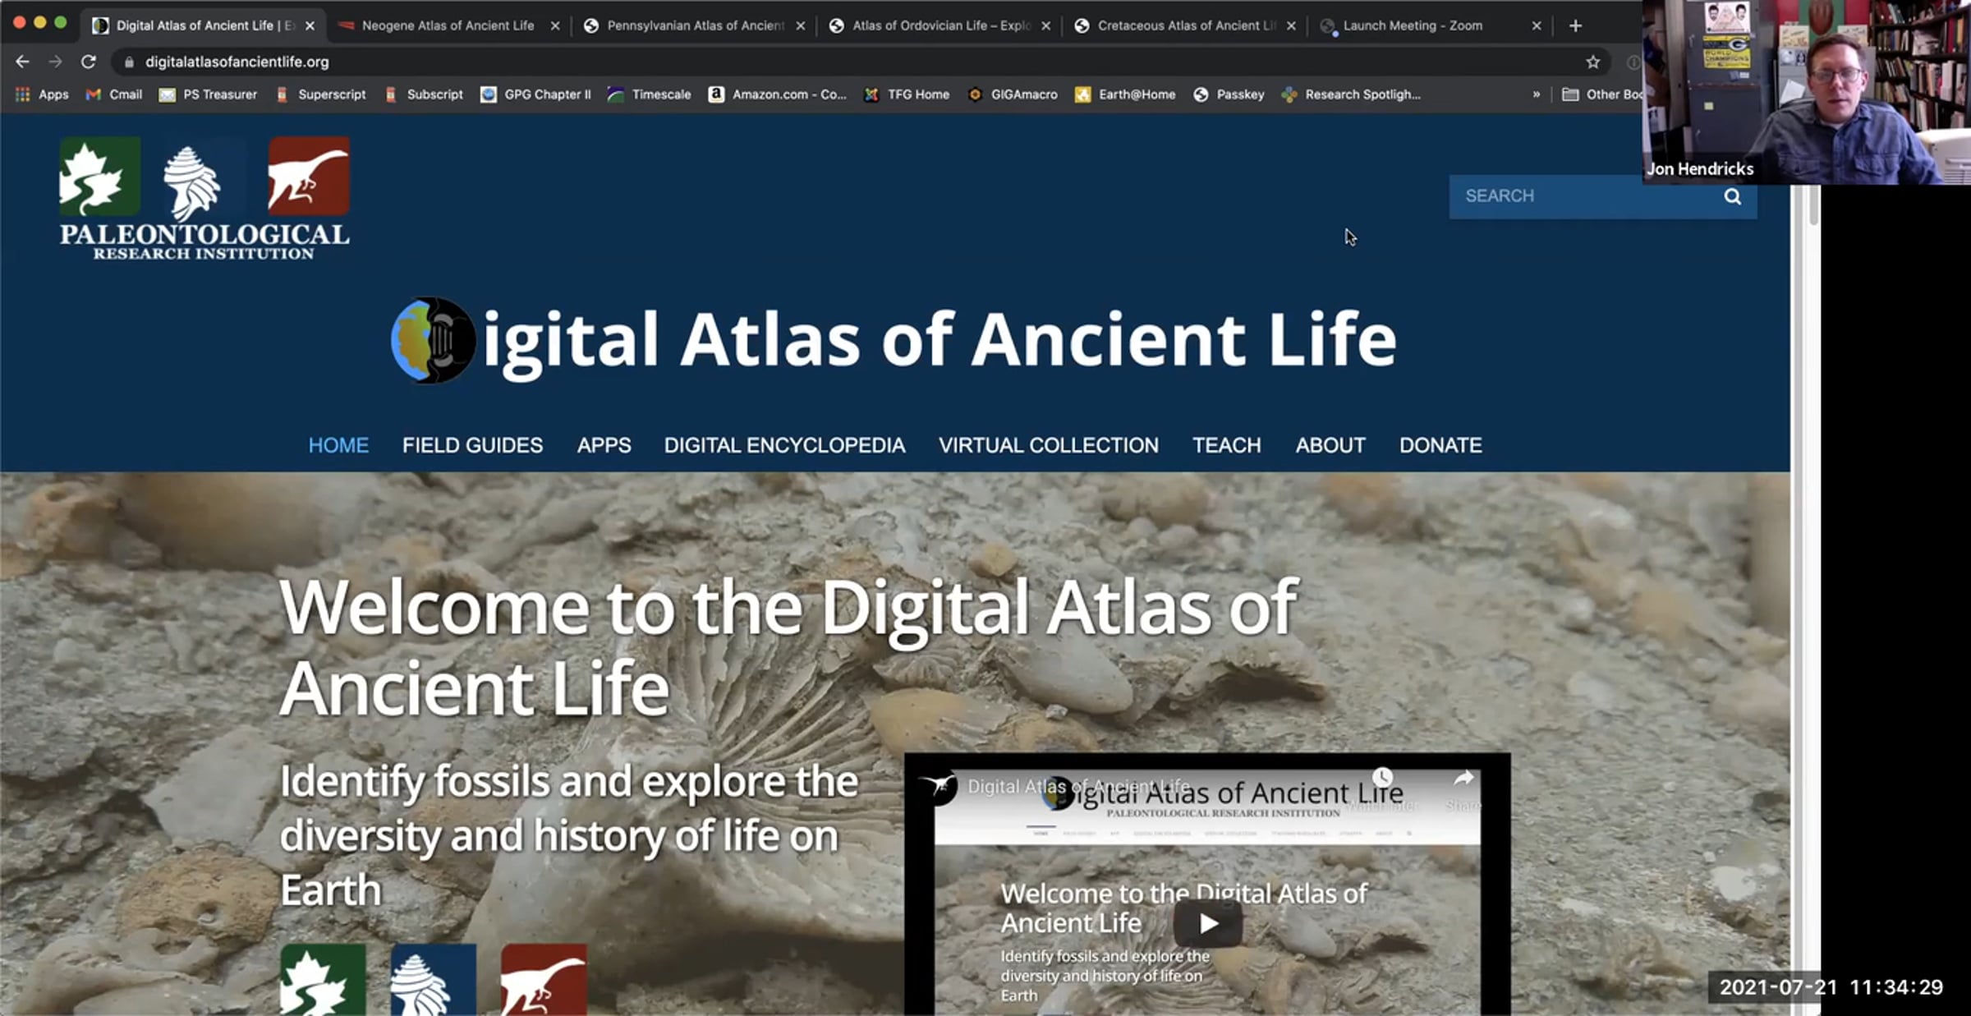Open the Field Guides menu
Viewport: 1971px width, 1016px height.
(472, 445)
